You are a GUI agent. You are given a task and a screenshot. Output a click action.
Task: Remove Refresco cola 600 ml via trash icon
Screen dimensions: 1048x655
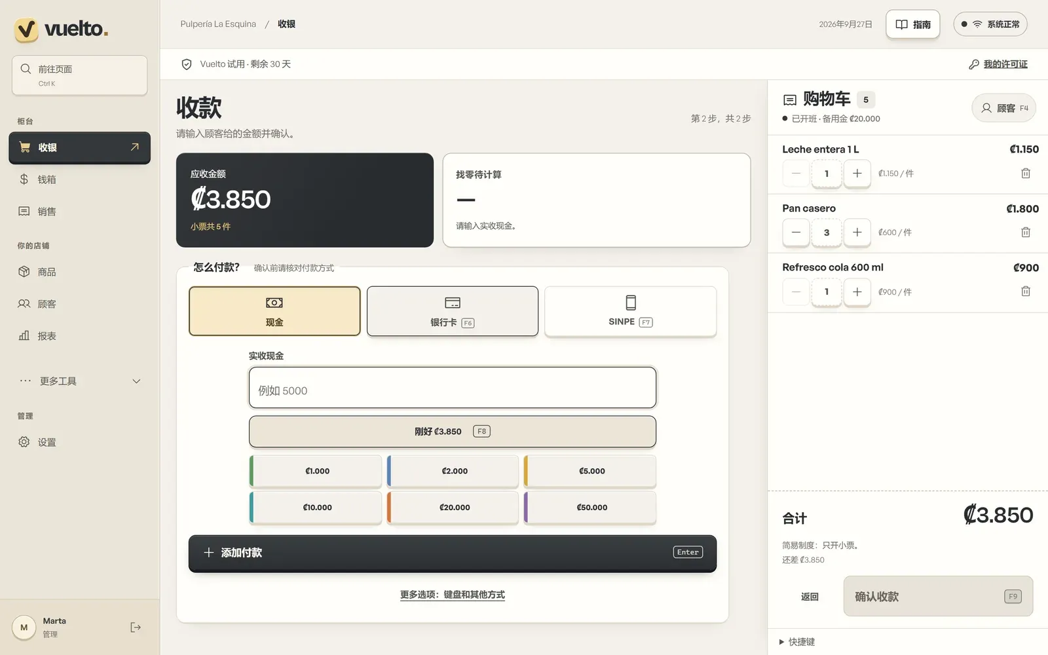1026,291
